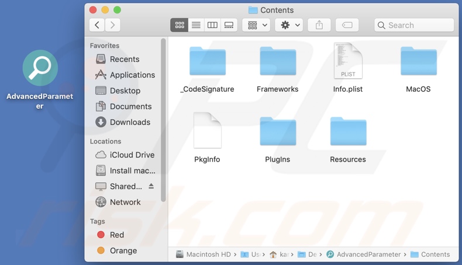Image resolution: width=462 pixels, height=265 pixels.
Task: Click into the Search field
Action: click(x=414, y=25)
